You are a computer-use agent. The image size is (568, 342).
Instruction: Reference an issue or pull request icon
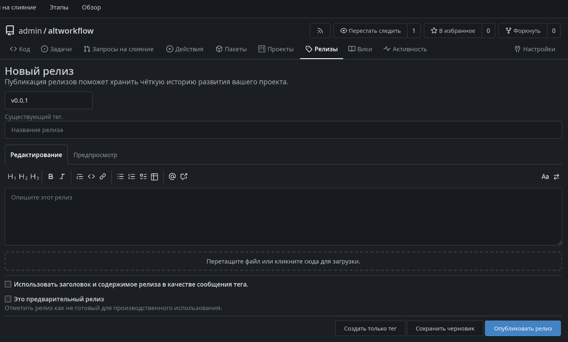pos(184,177)
